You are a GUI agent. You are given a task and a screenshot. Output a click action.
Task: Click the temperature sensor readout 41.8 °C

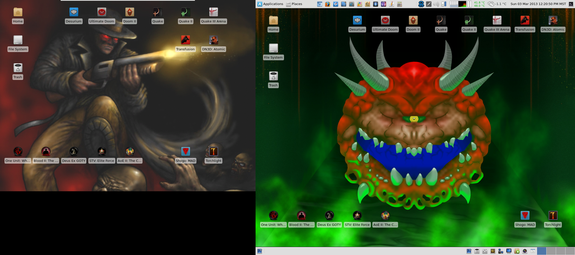tap(479, 2)
